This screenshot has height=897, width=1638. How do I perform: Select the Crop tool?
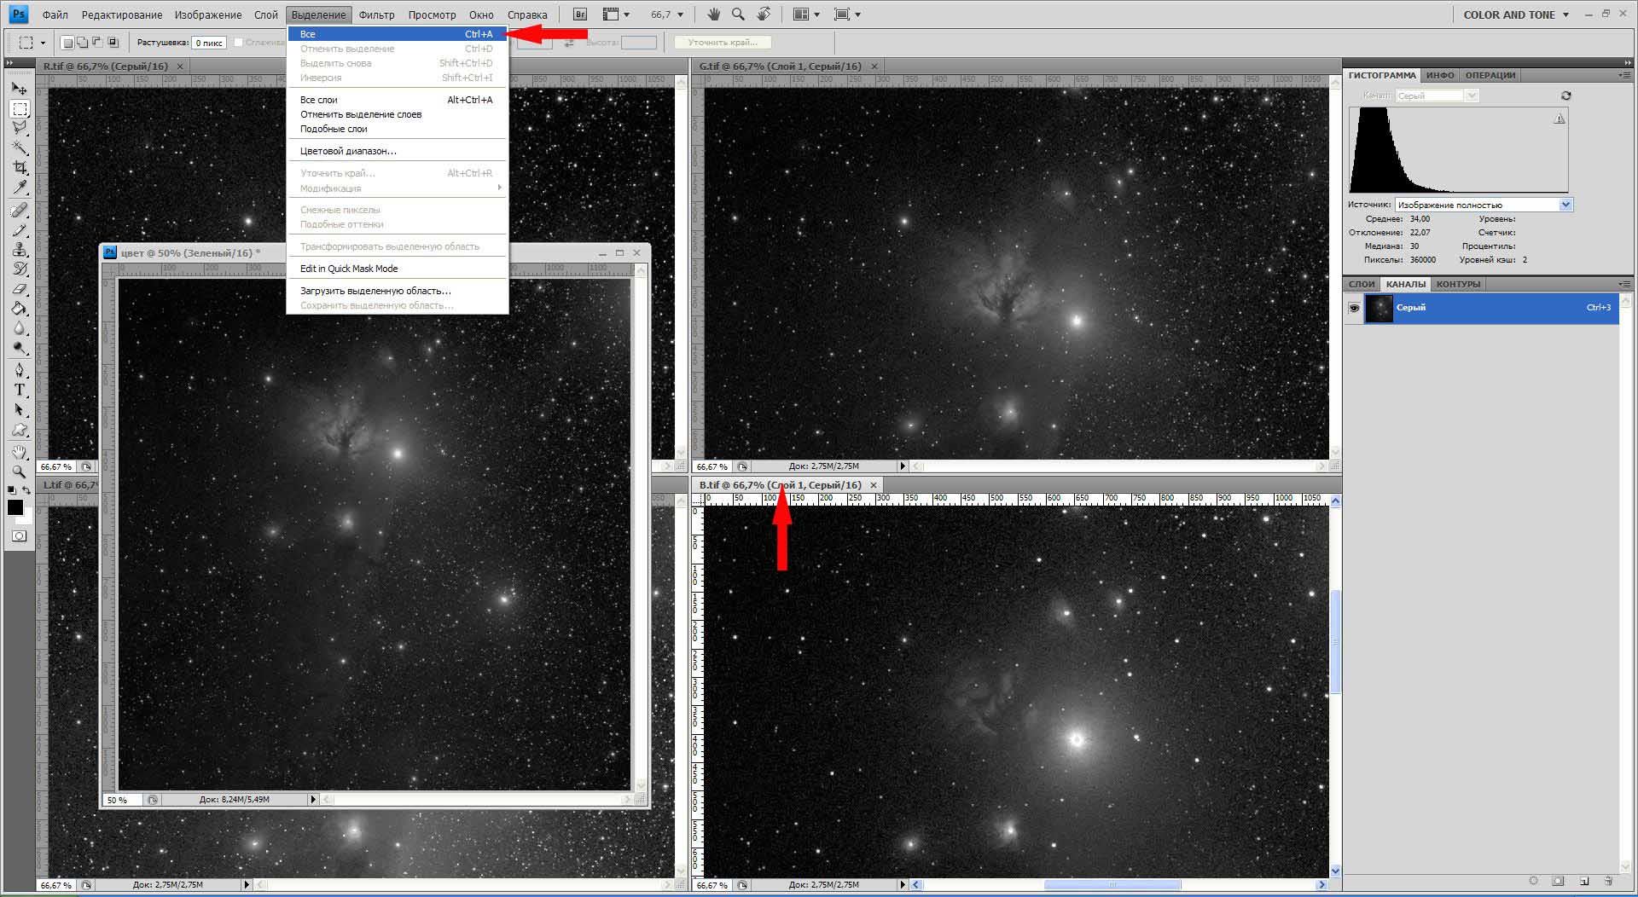(x=20, y=168)
